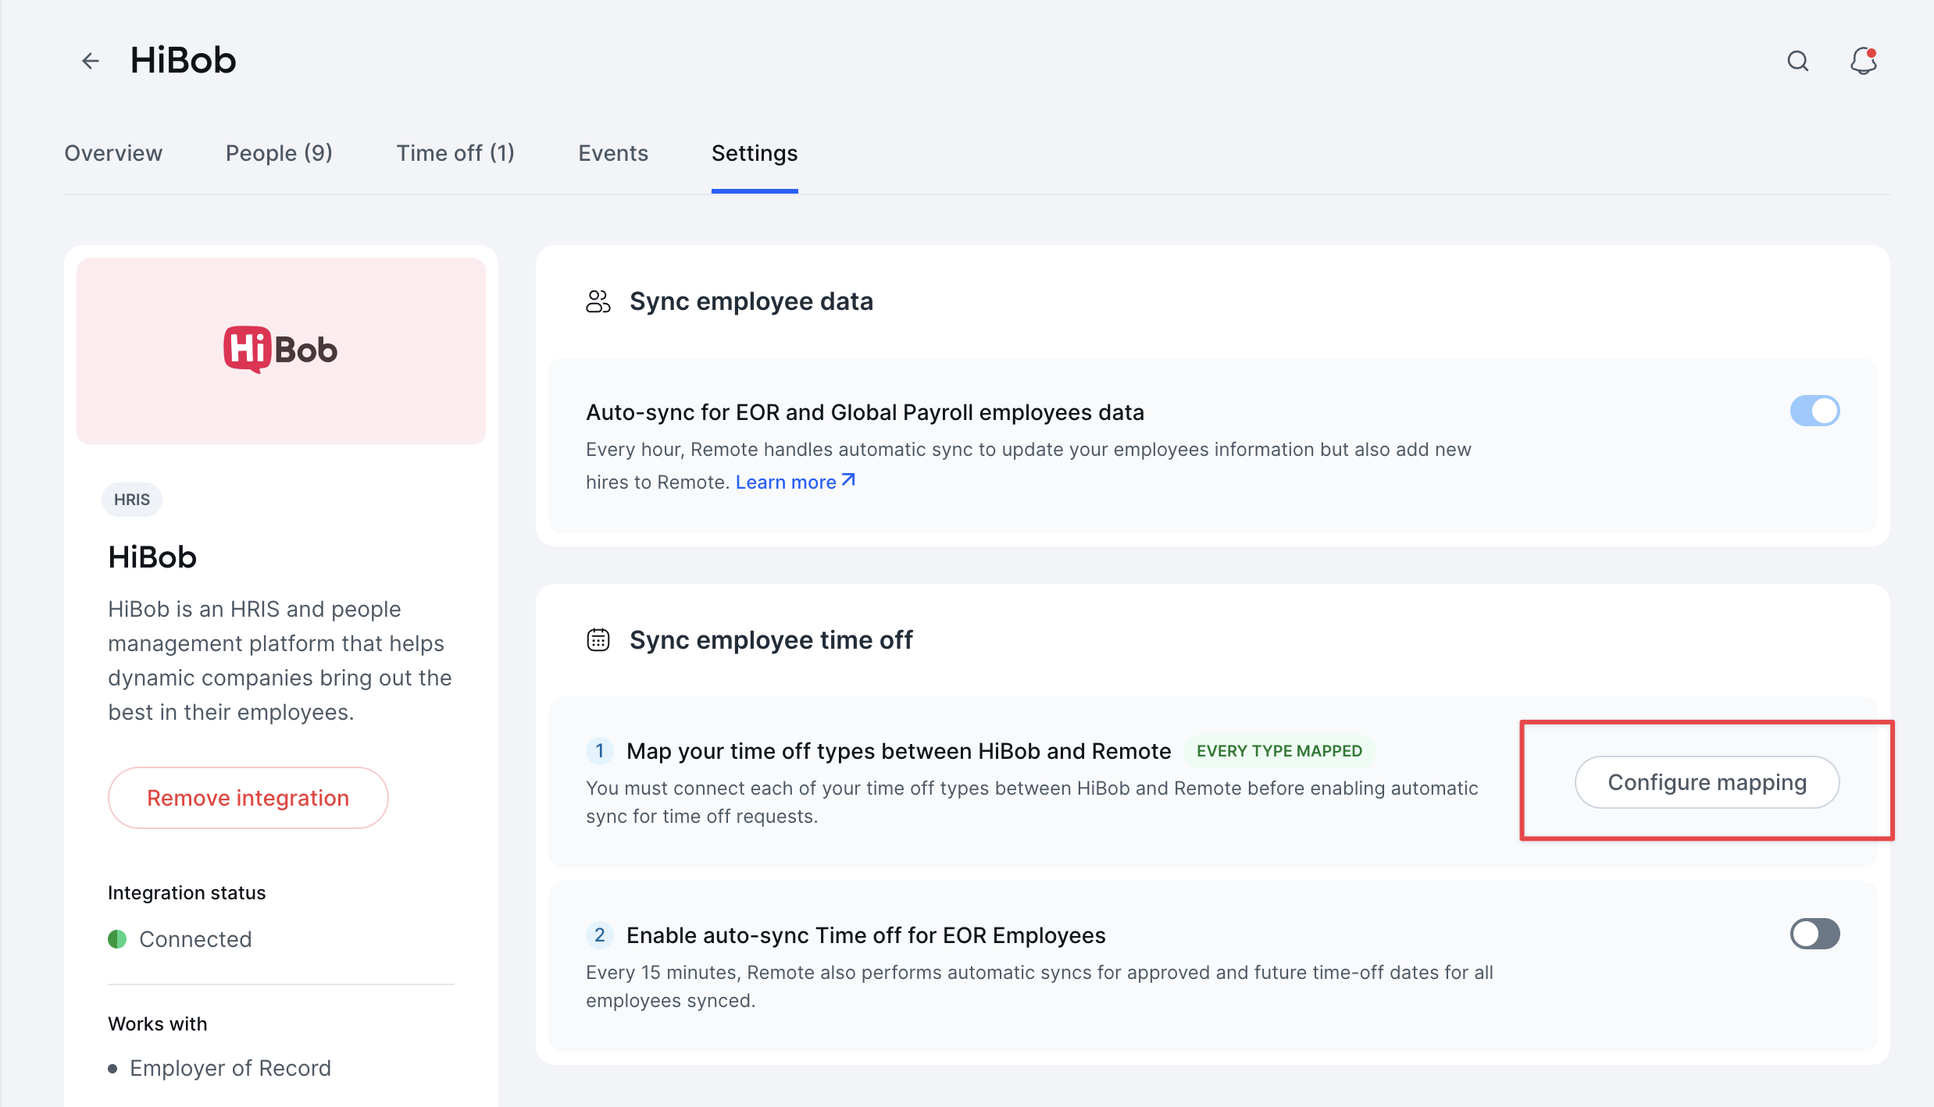Click the HiBob page title
Viewport: 1934px width, 1107px height.
coord(183,60)
